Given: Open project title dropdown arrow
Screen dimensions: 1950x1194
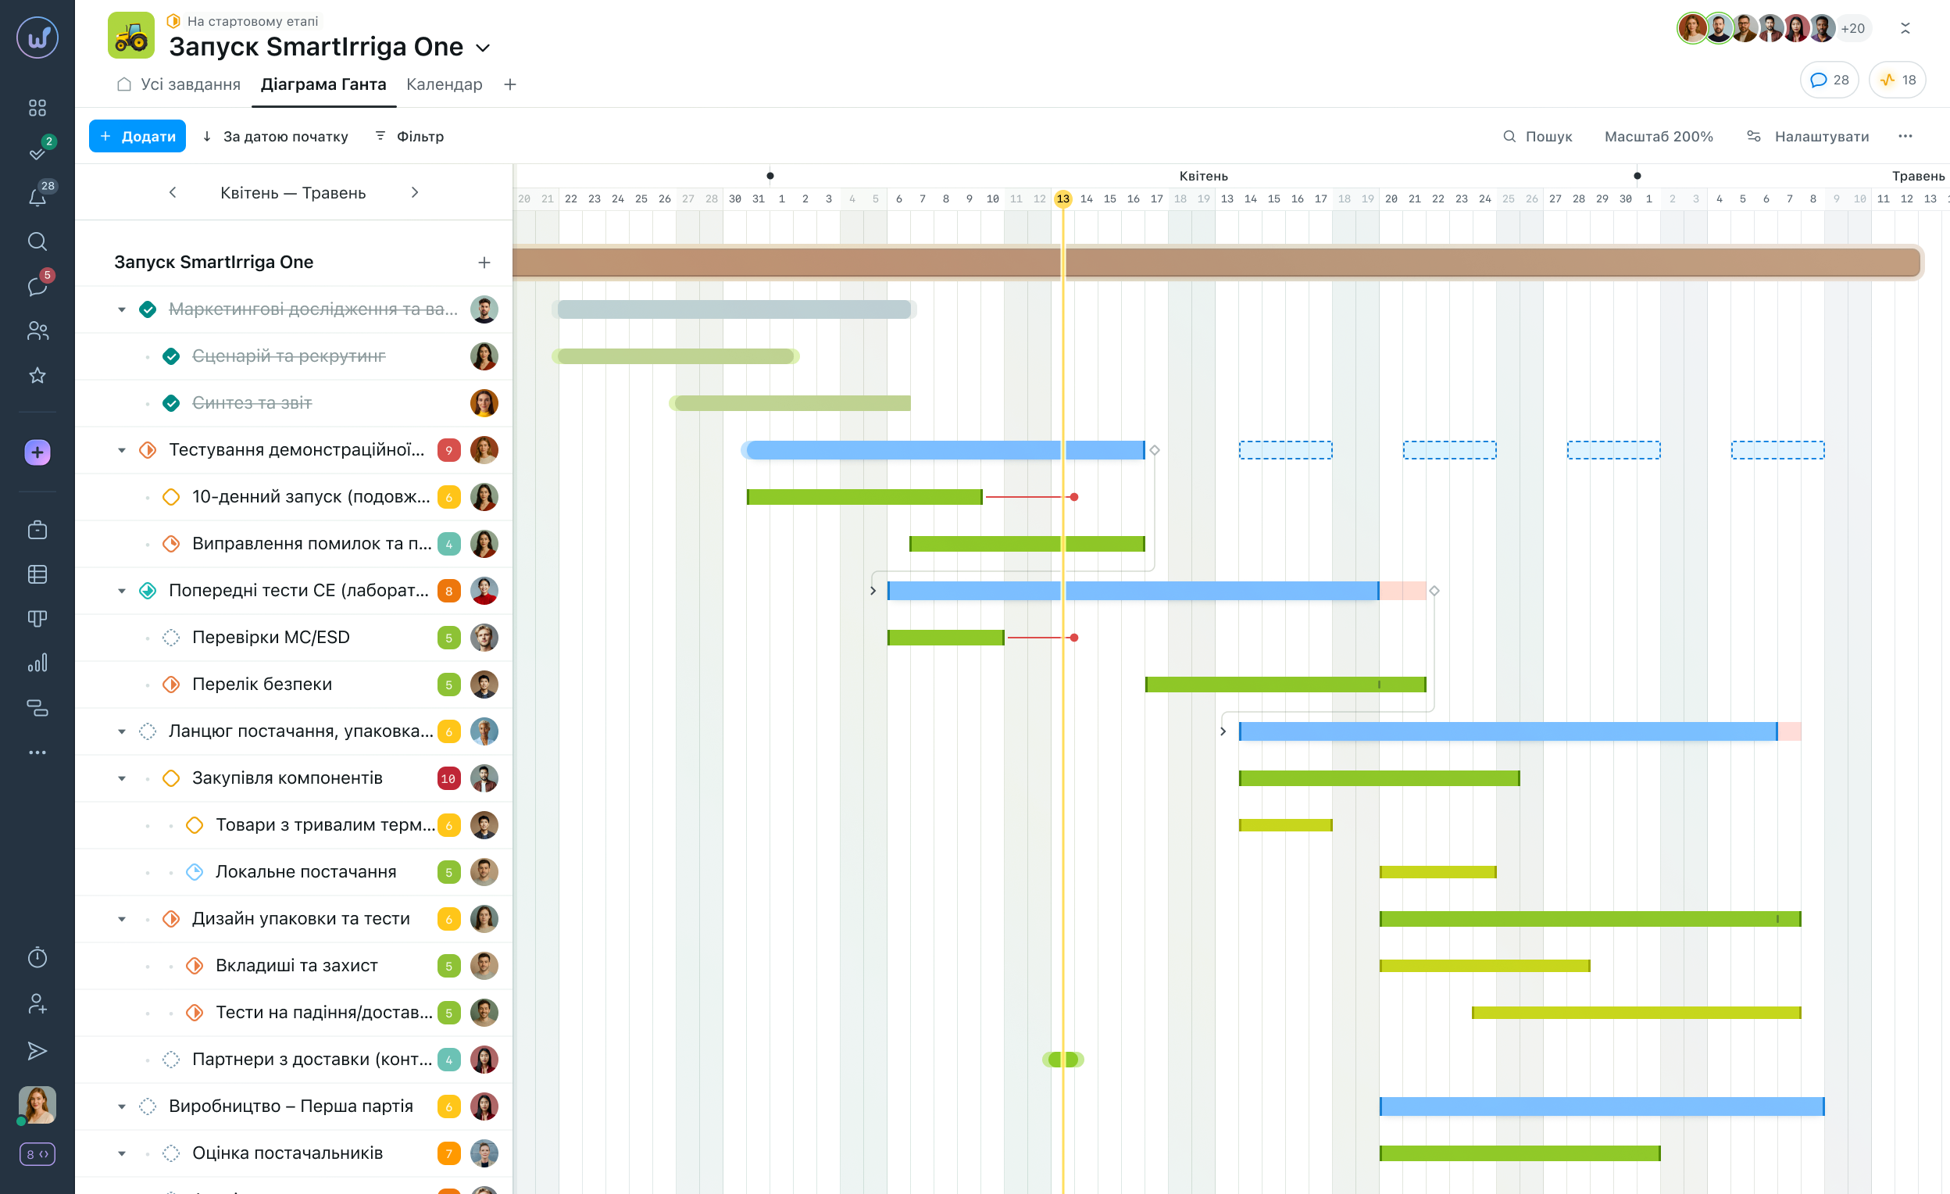Looking at the screenshot, I should click(x=483, y=48).
